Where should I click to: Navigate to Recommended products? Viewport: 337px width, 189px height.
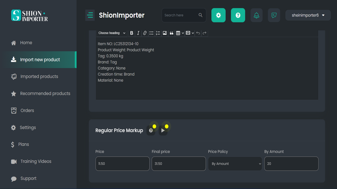(45, 93)
